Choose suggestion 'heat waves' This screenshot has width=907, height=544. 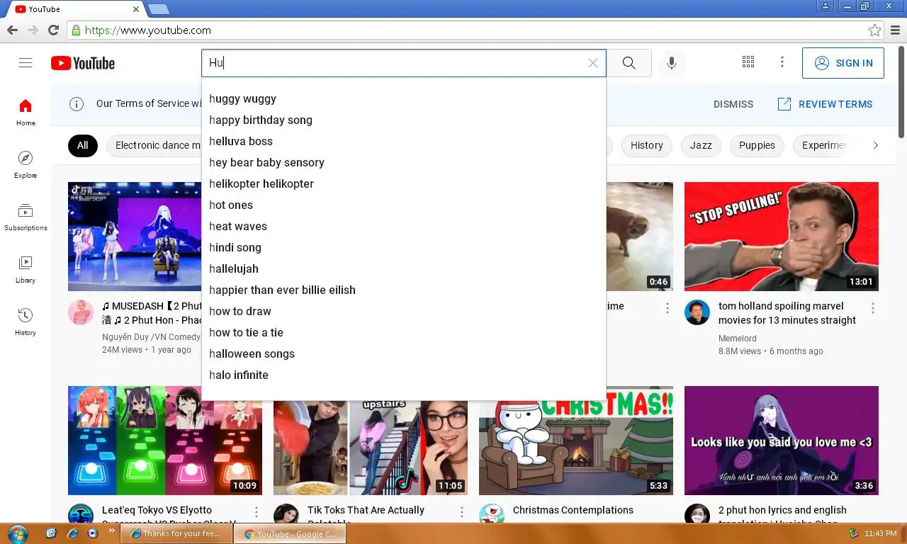coord(404,227)
